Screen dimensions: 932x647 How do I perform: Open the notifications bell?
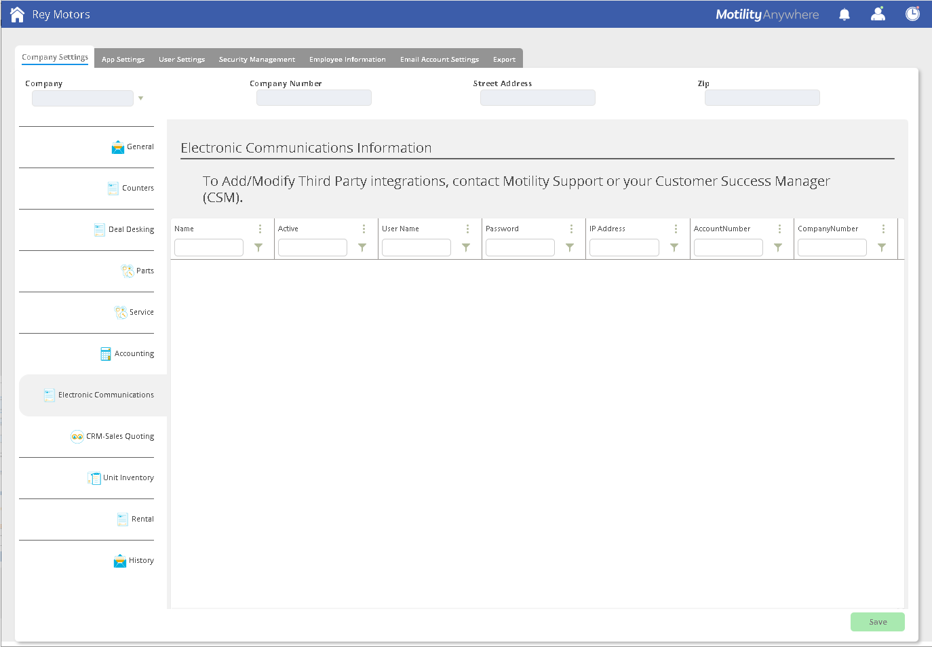pyautogui.click(x=844, y=14)
